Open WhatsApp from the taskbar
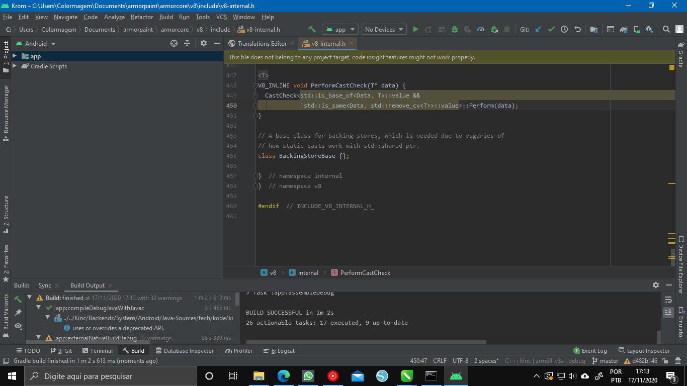687x386 pixels. tap(308, 376)
